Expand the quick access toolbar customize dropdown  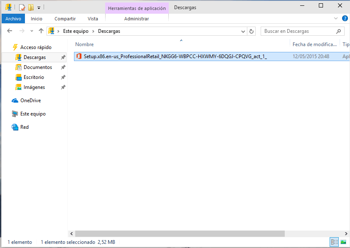pyautogui.click(x=39, y=7)
